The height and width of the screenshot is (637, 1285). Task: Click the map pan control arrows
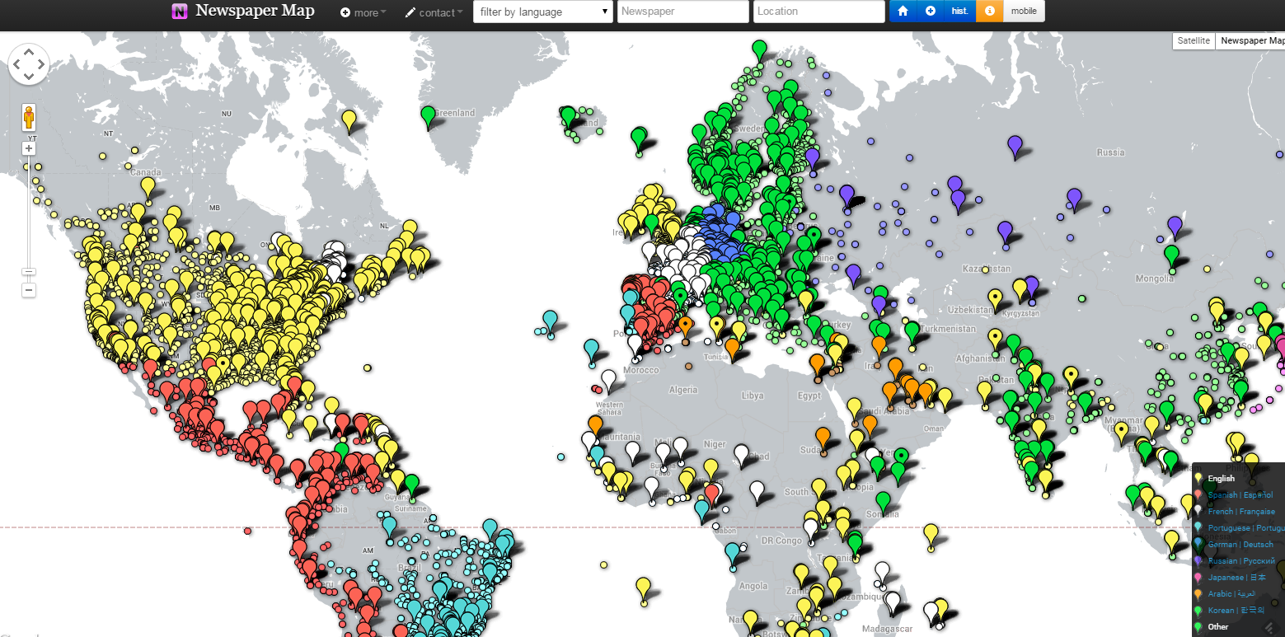[29, 63]
